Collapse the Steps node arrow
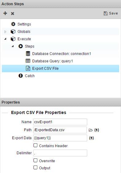Viewport: 121px width, 173px height. (13, 46)
